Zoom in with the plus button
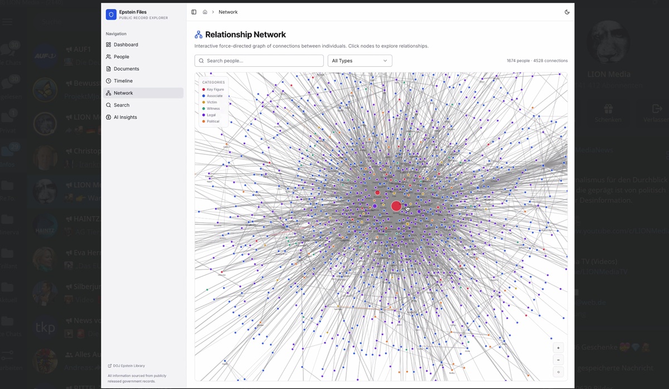This screenshot has width=669, height=389. pos(558,348)
